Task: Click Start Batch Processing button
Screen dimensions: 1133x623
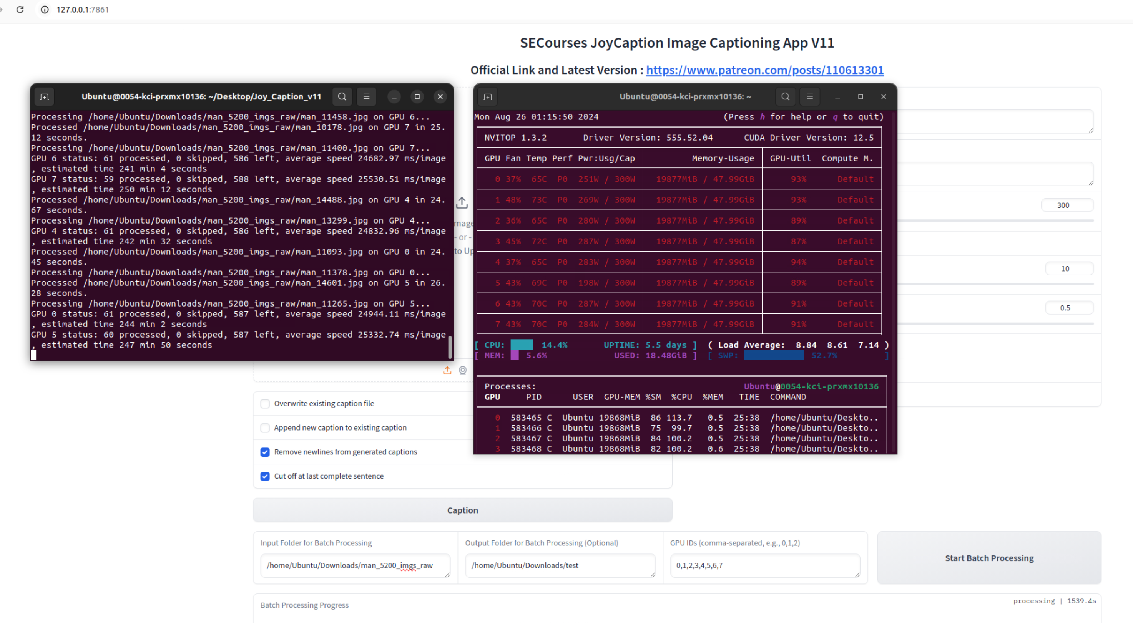Action: [989, 557]
